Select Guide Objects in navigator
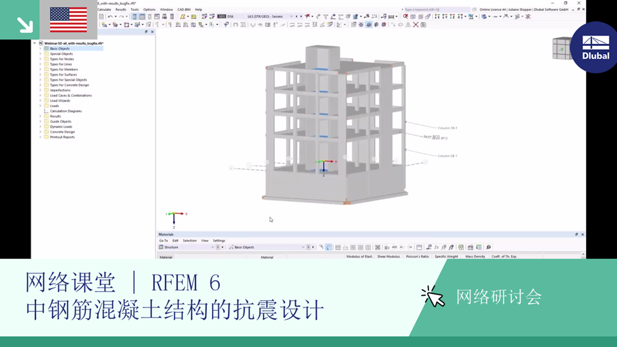Screen dimensions: 617x347 (x=60, y=122)
